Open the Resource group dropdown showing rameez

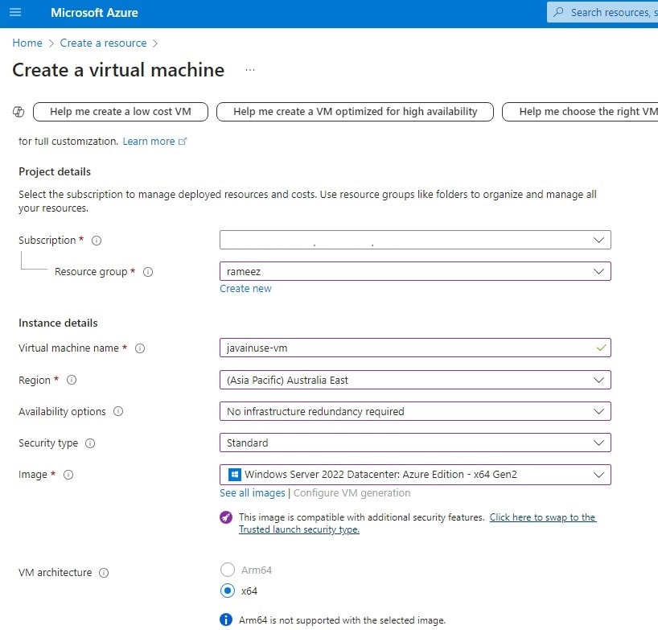[415, 272]
